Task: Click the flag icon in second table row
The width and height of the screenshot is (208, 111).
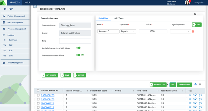Action: click(190, 99)
